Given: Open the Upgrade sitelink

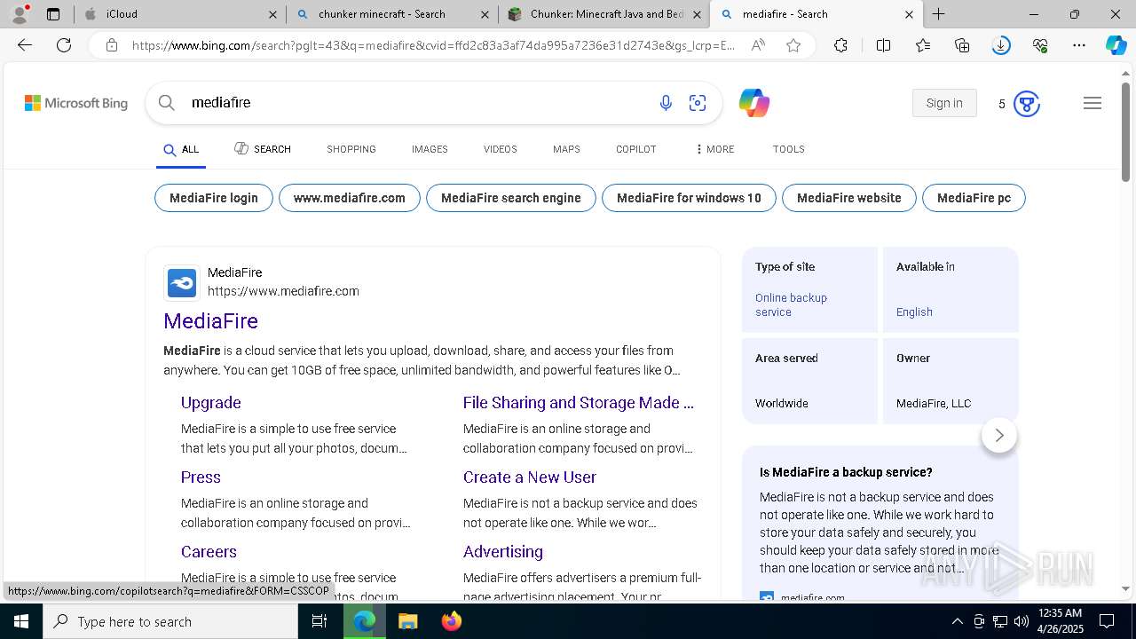Looking at the screenshot, I should (211, 403).
